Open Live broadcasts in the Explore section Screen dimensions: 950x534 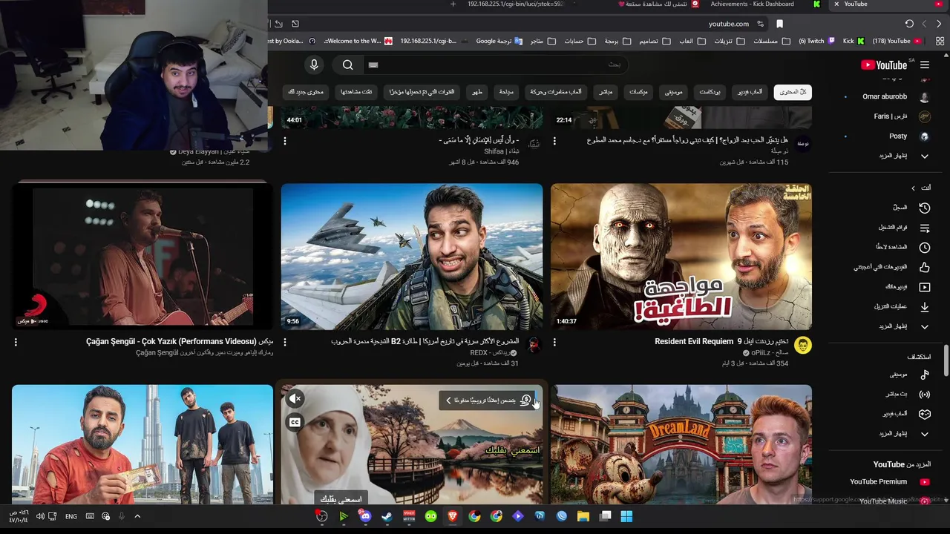point(908,395)
